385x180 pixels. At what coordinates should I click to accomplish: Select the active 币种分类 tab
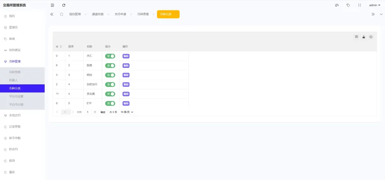click(168, 14)
